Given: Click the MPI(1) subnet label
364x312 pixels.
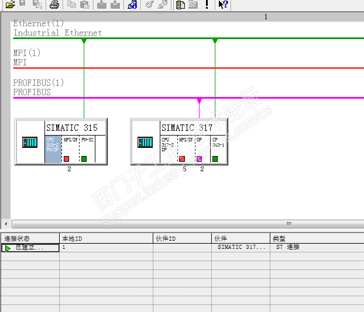Looking at the screenshot, I should [27, 57].
